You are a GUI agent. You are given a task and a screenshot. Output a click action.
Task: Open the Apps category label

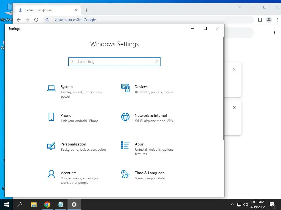coord(139,144)
